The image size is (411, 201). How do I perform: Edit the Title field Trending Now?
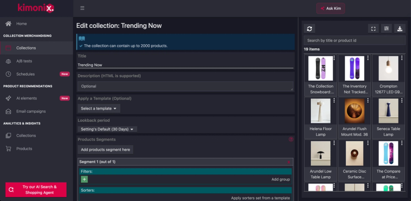(x=185, y=65)
